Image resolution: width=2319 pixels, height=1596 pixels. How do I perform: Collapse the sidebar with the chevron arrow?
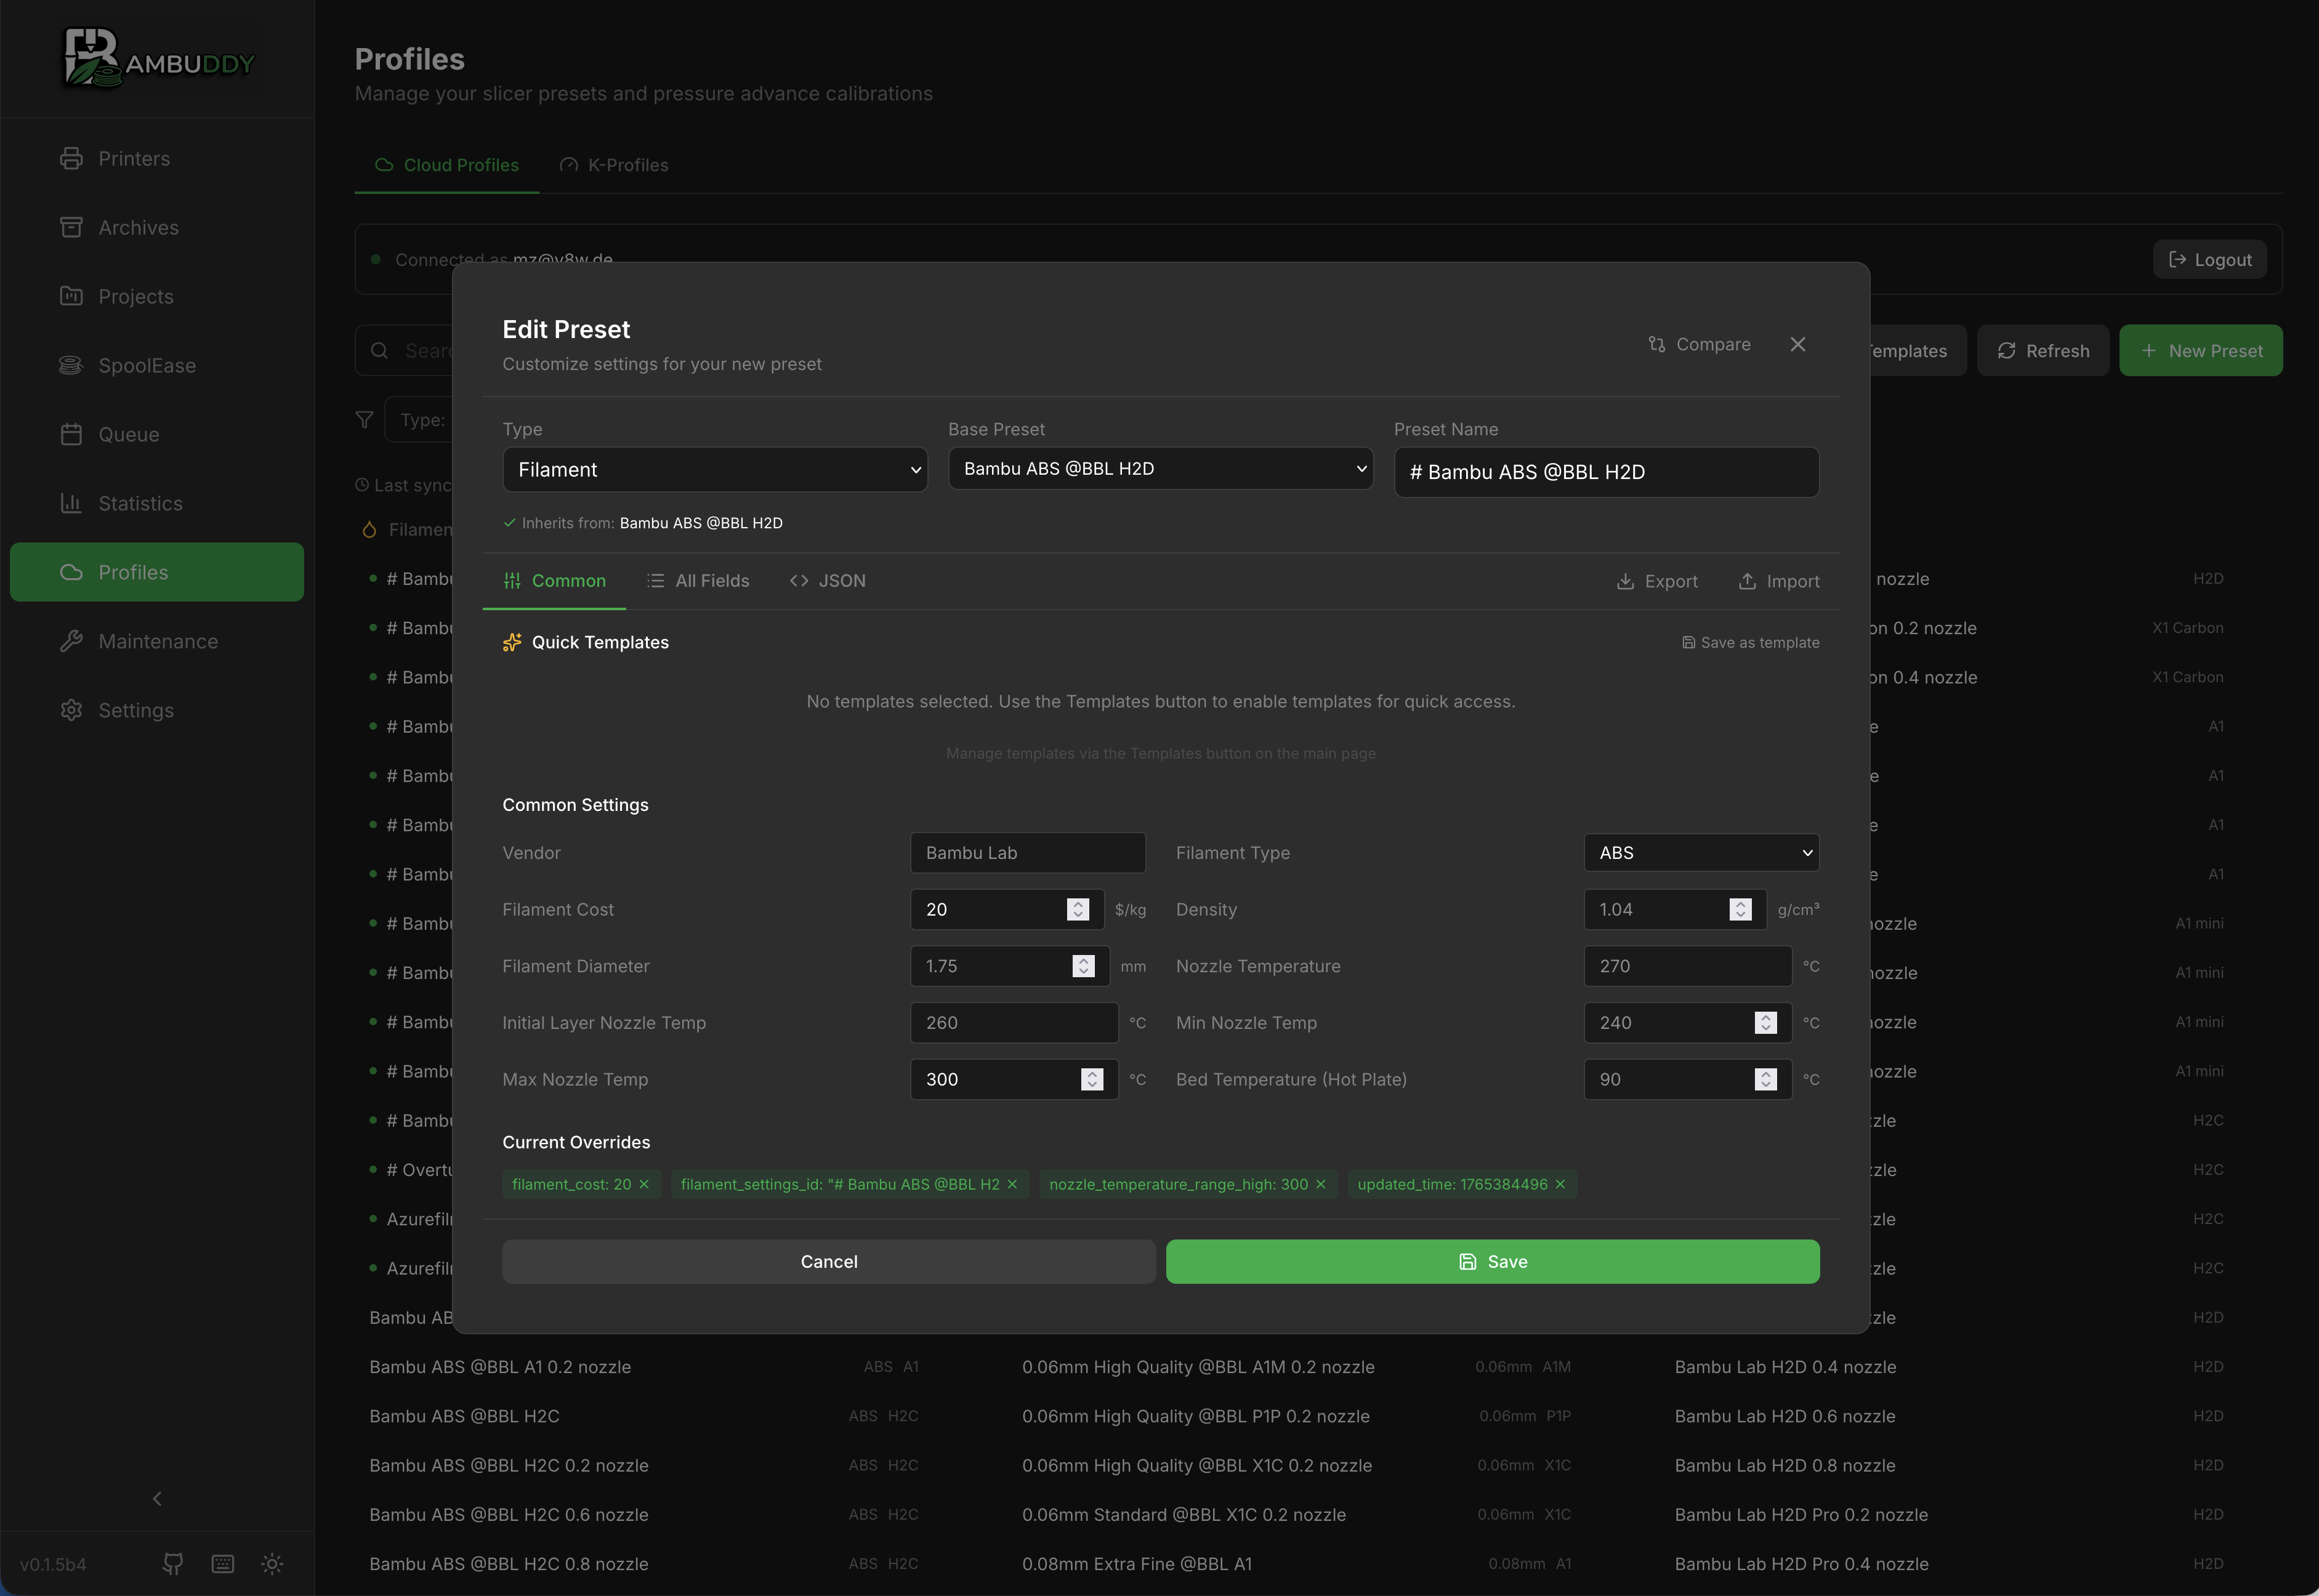[x=157, y=1498]
